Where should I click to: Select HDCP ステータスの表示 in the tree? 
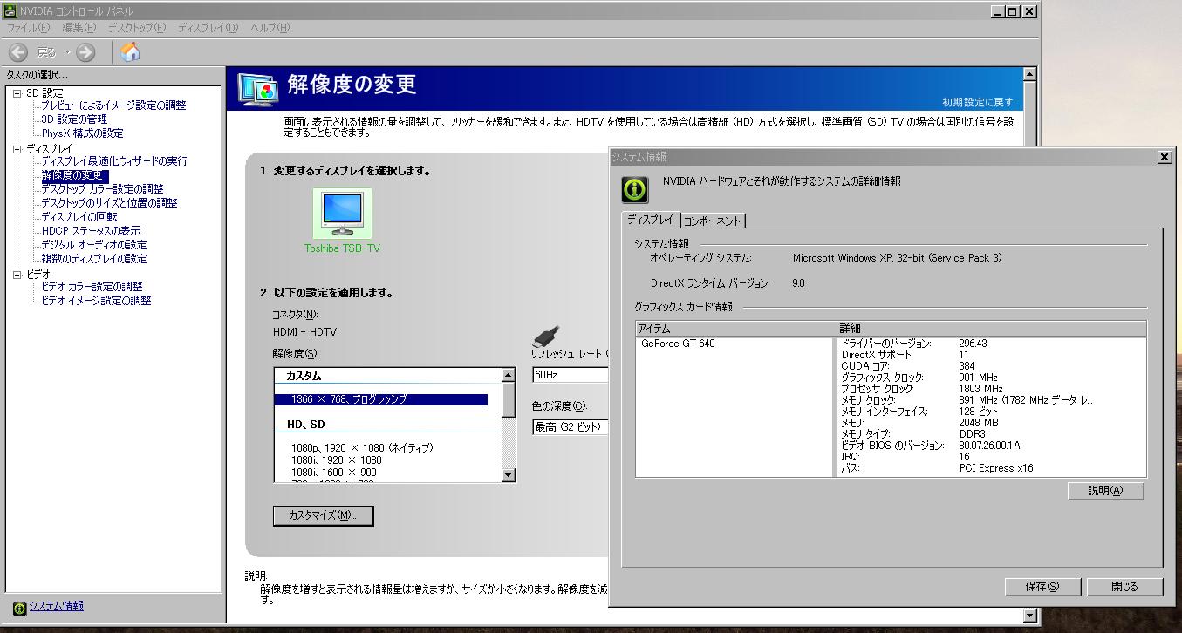[91, 231]
